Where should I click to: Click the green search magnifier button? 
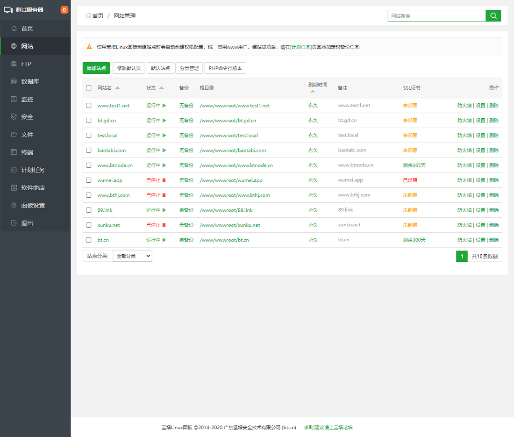coord(493,16)
